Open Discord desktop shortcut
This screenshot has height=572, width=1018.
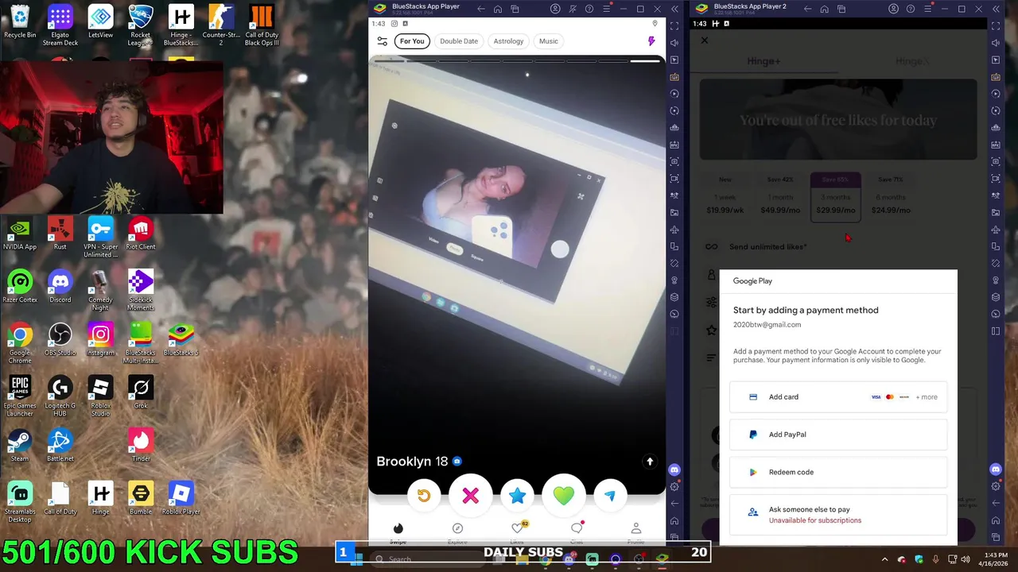(60, 286)
